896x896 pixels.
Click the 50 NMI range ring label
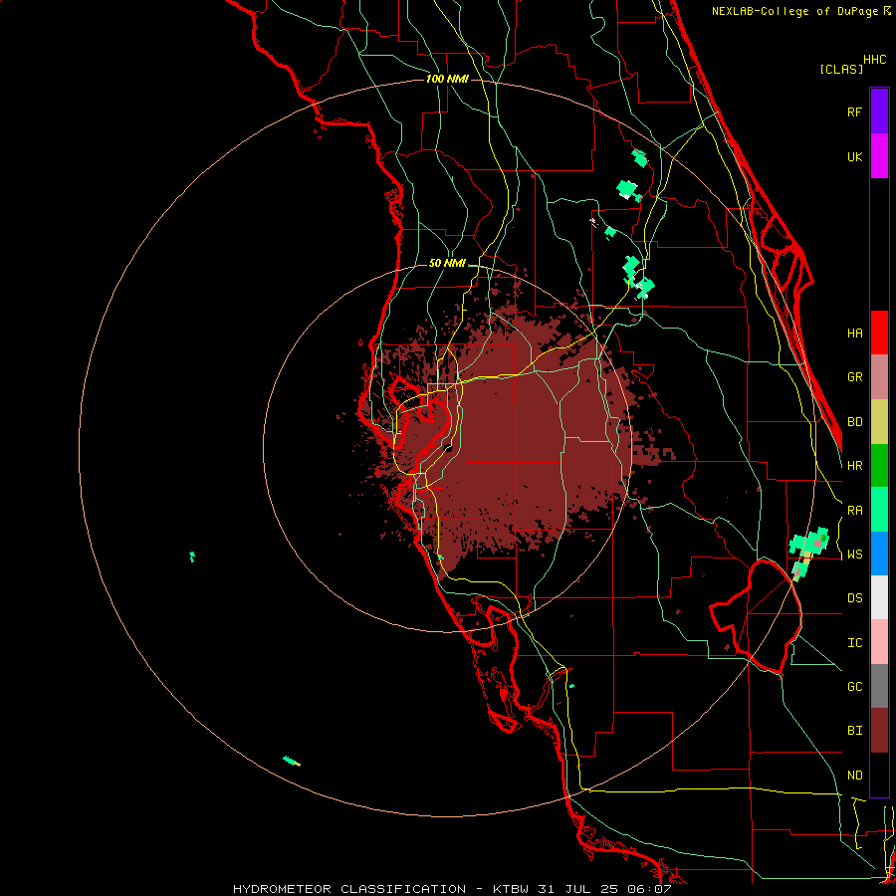coord(447,264)
